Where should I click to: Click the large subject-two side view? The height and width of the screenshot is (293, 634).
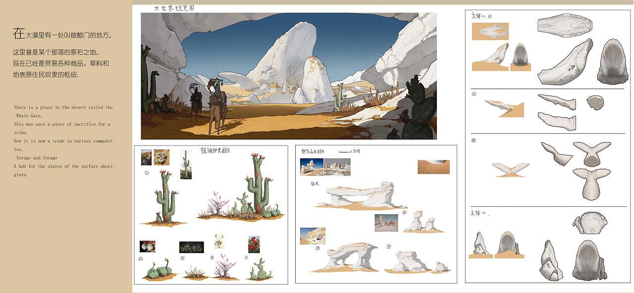coord(550,260)
